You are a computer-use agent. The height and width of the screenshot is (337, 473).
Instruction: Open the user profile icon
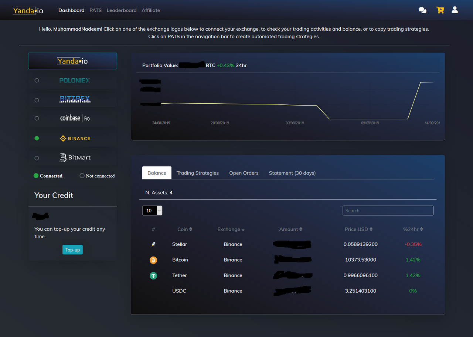[x=455, y=10]
